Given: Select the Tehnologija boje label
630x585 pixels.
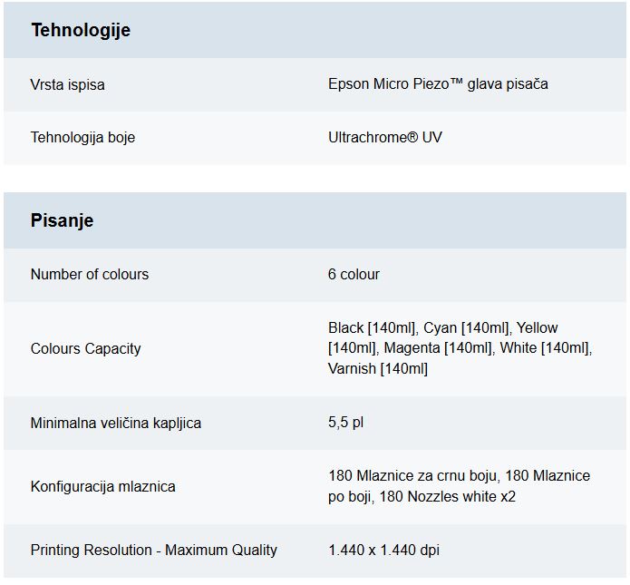Looking at the screenshot, I should coord(82,138).
